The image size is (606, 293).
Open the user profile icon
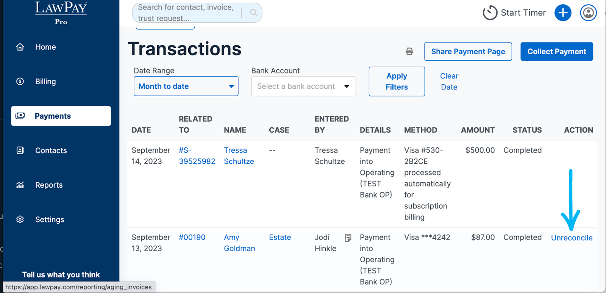pyautogui.click(x=588, y=13)
